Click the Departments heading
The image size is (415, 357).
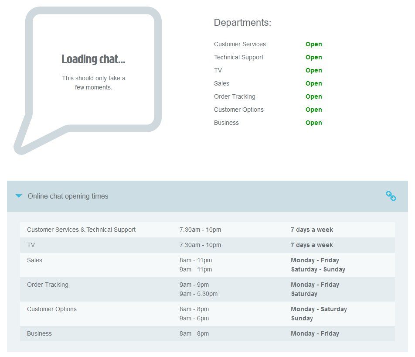pos(242,23)
